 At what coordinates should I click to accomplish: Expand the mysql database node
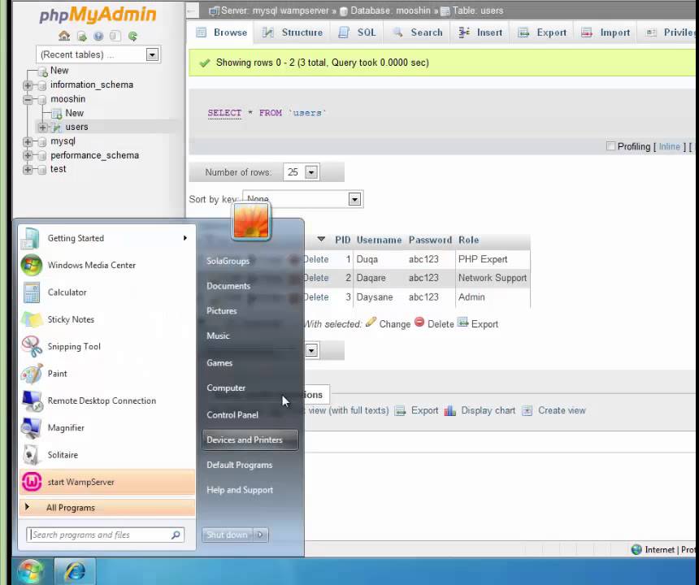tap(28, 141)
